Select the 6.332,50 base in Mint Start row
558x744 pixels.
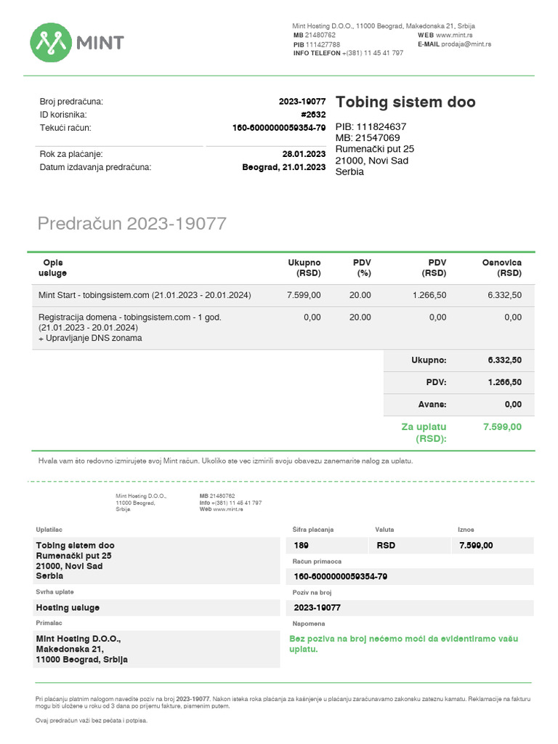point(504,295)
